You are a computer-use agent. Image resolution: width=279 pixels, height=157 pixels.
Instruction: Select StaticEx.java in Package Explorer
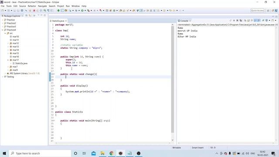pos(21,63)
